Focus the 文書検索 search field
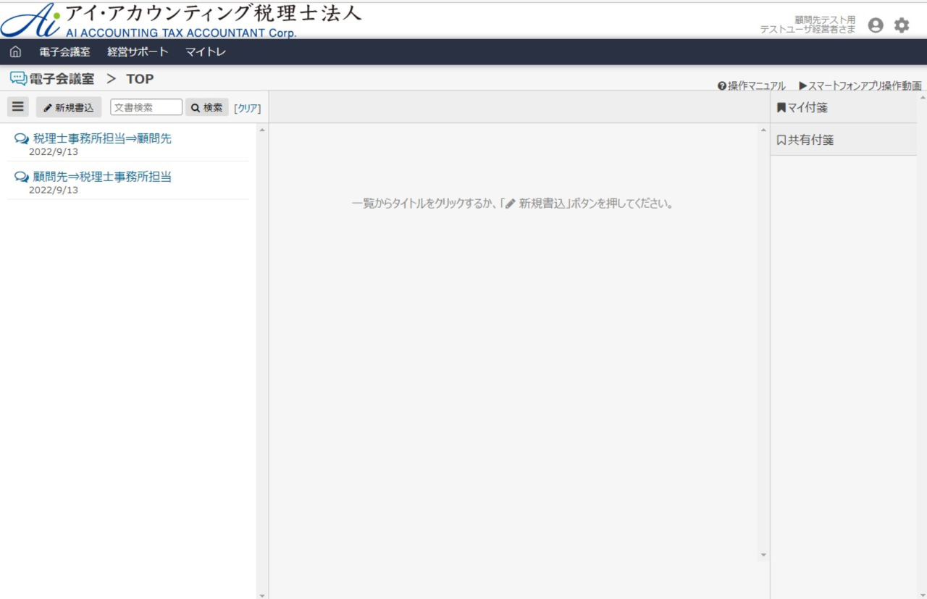 [146, 107]
